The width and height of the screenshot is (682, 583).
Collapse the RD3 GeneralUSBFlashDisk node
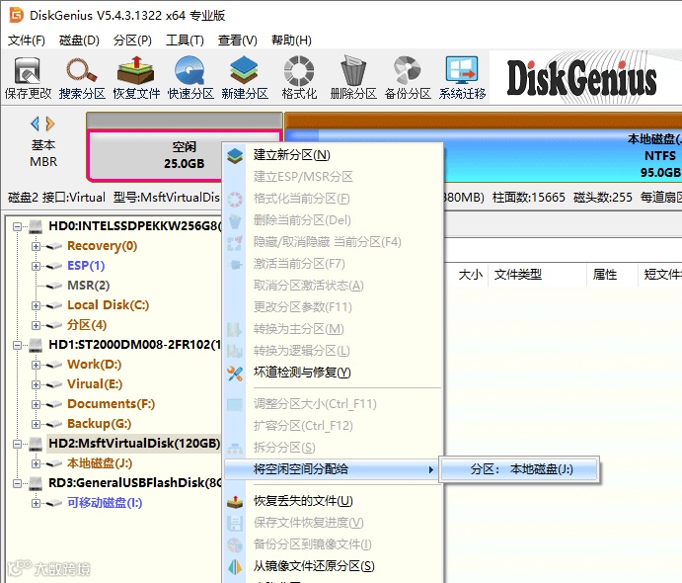point(18,484)
